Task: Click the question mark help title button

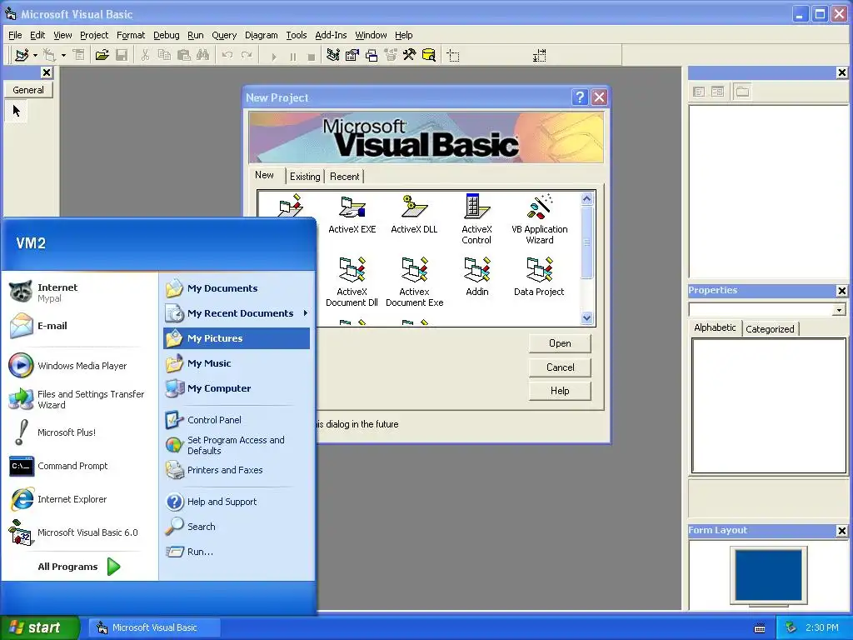Action: [x=580, y=97]
